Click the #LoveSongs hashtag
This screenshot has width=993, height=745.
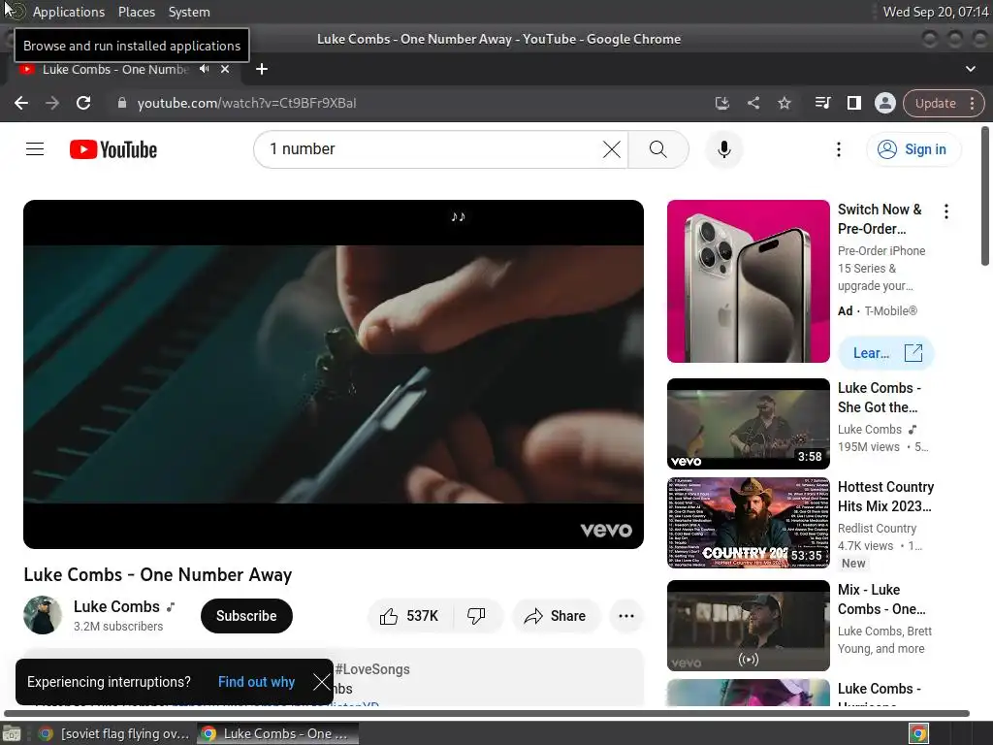pyautogui.click(x=372, y=669)
